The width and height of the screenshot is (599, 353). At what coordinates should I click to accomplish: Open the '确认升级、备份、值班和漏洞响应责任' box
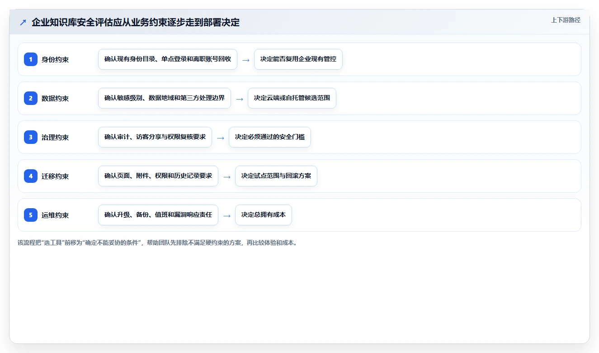click(x=158, y=215)
